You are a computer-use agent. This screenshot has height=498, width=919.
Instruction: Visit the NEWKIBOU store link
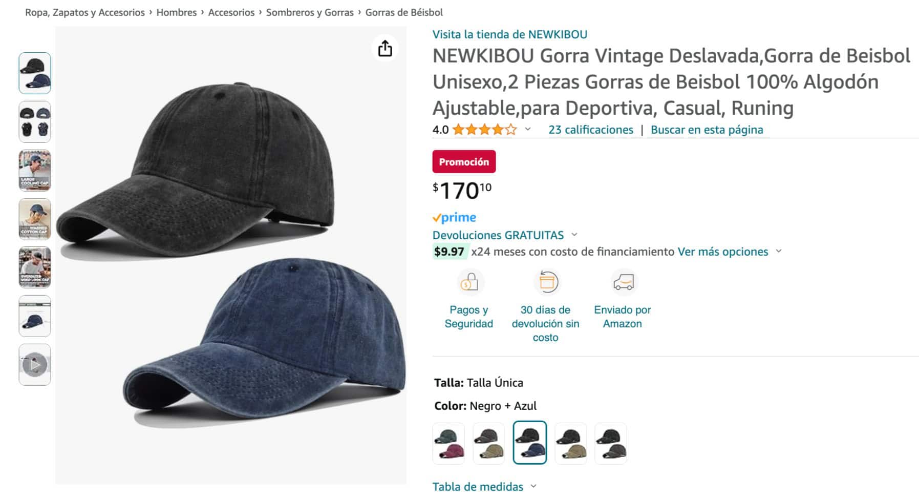[x=509, y=34]
